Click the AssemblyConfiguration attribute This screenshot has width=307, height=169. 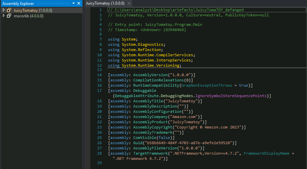[x=157, y=112]
